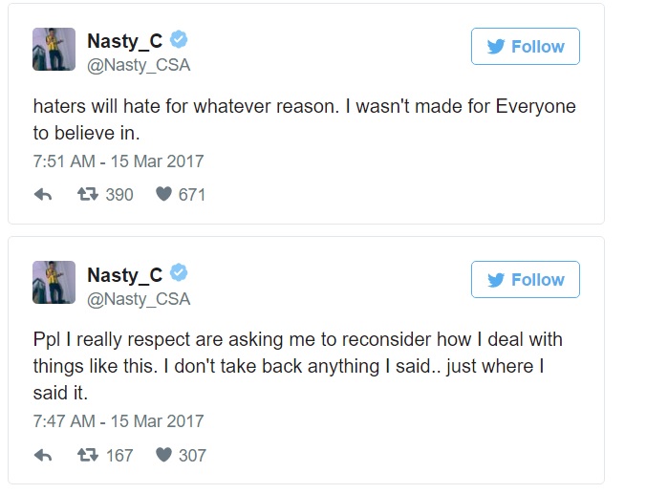646x494 pixels.
Task: Click @Nasty_CSA handle in second tweet
Action: click(x=139, y=299)
